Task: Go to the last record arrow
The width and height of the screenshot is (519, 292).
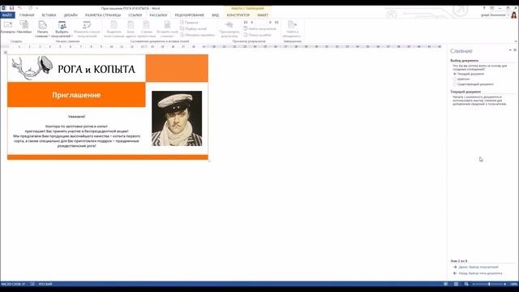Action: pos(277,23)
